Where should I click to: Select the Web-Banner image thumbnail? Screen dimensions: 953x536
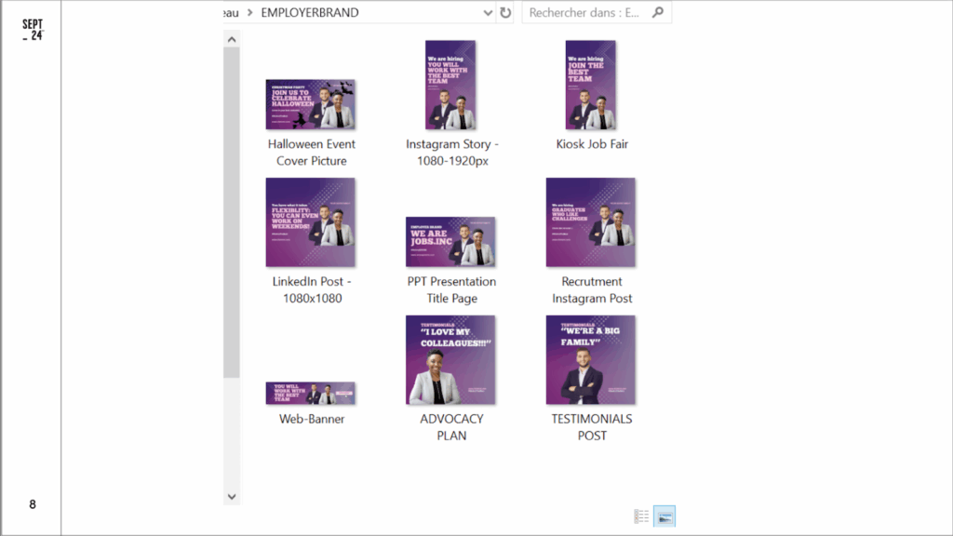coord(310,394)
